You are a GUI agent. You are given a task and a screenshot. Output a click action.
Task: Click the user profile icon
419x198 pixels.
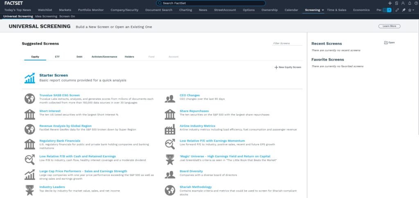click(403, 3)
